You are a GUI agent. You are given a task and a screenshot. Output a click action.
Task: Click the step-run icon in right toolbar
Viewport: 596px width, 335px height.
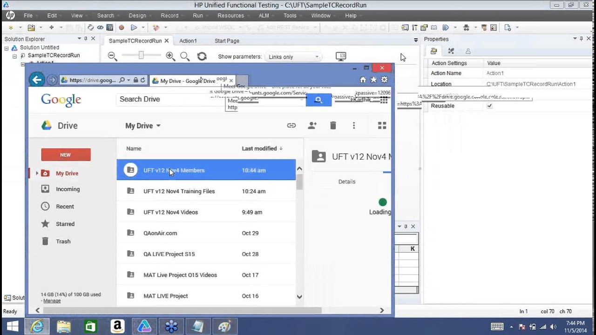click(446, 27)
